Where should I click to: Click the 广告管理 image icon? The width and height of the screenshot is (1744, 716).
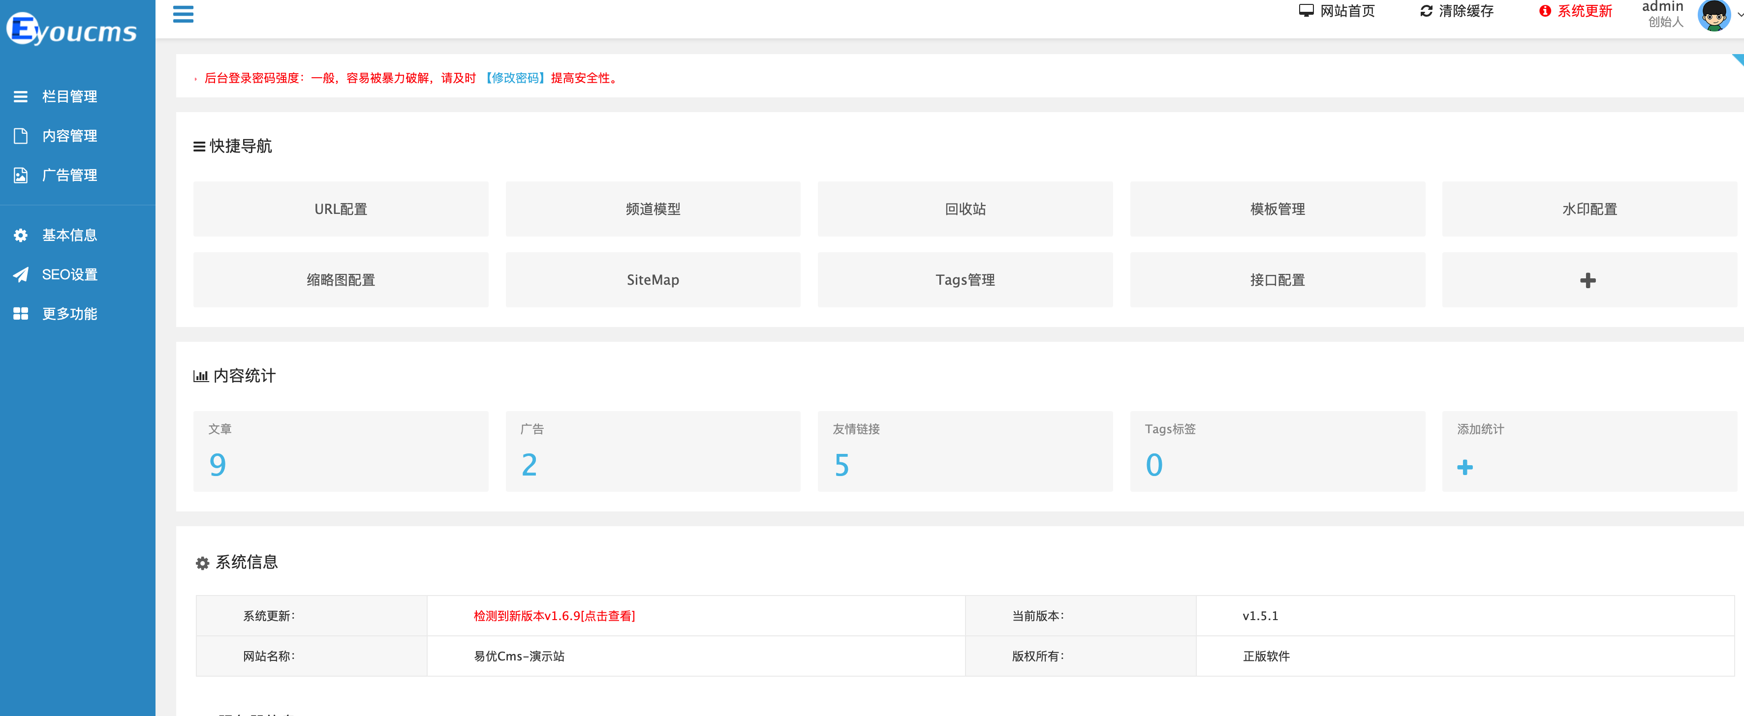point(20,175)
